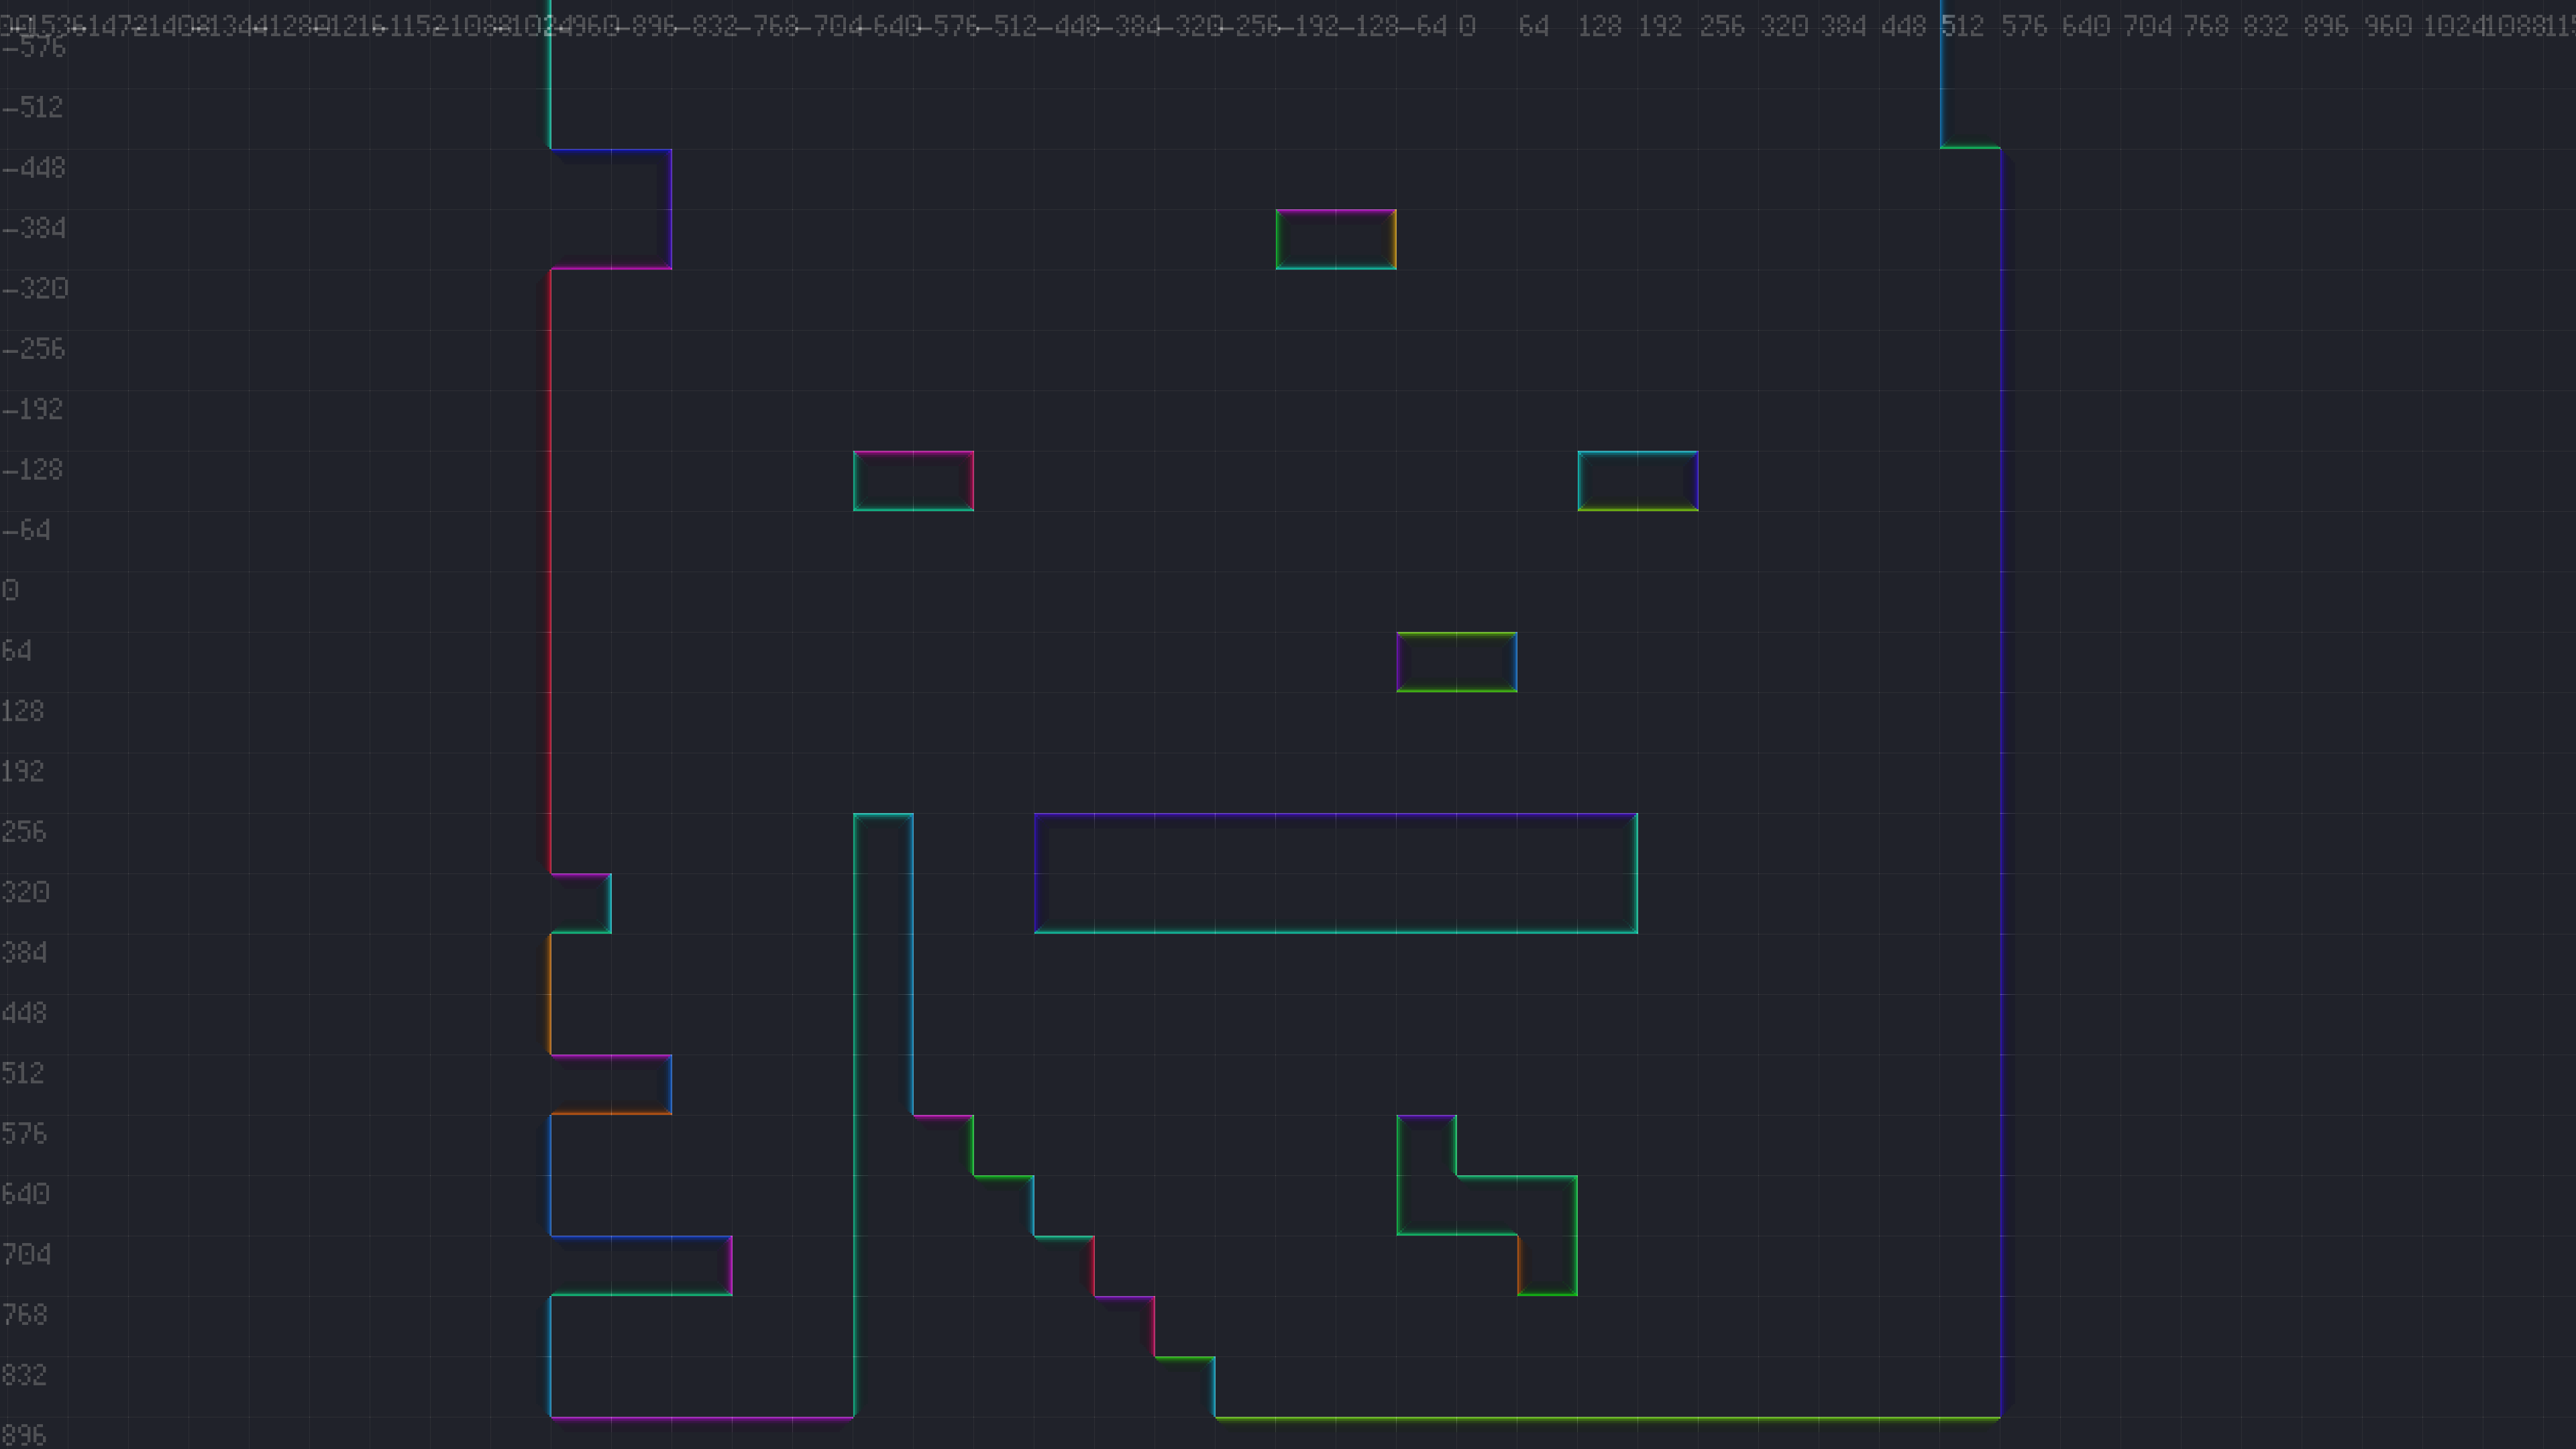Click the 896 label on the left ruler

tap(24, 1435)
